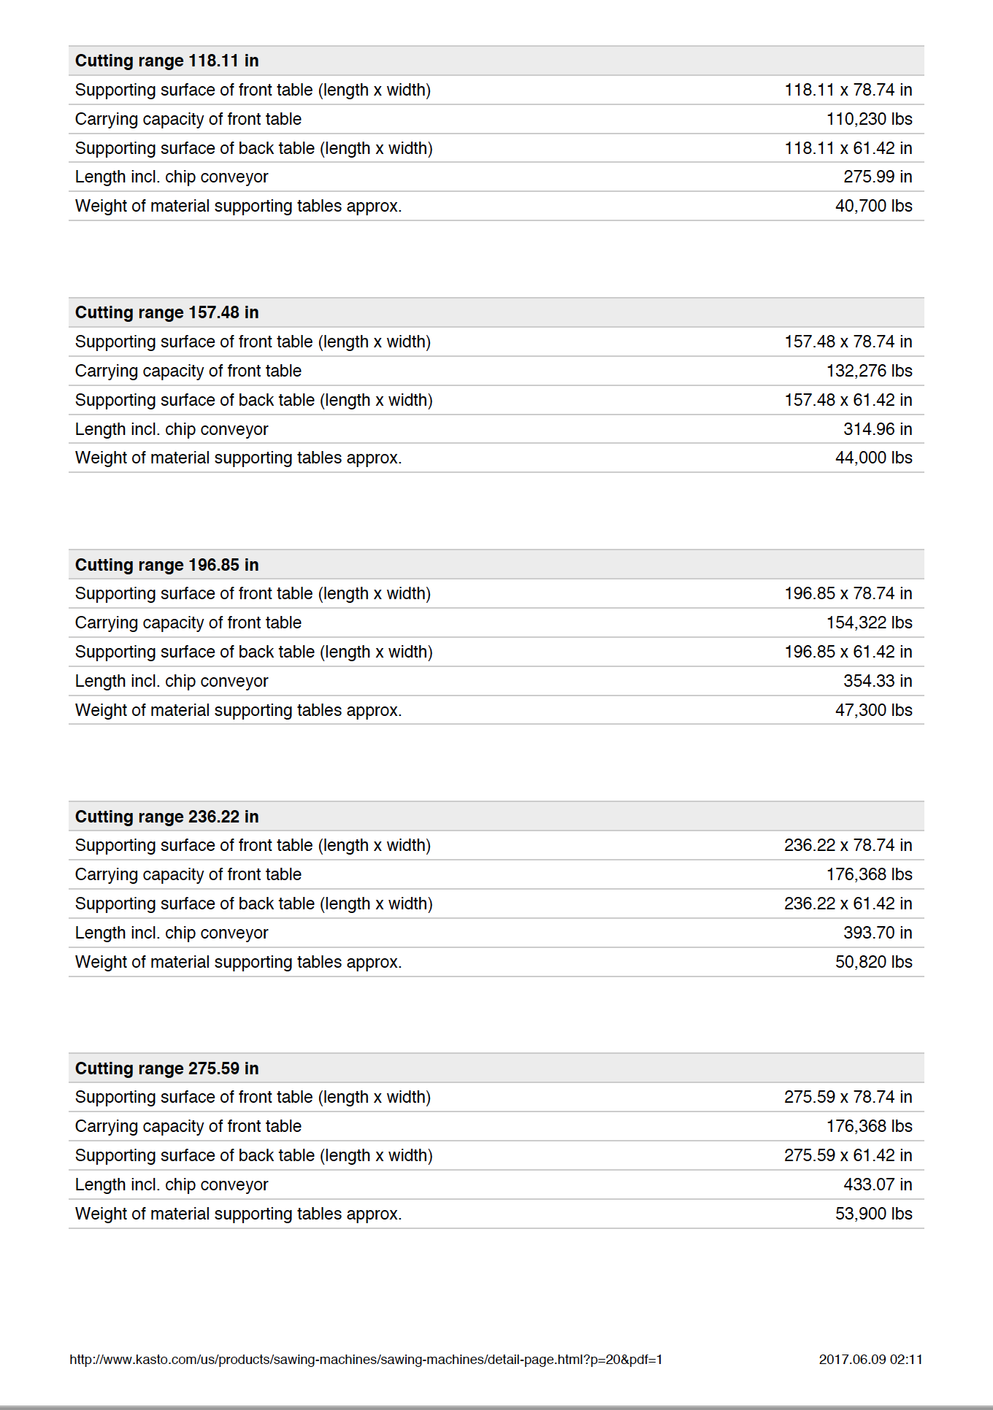Click the 110,230 lbs carrying capacity value

tap(869, 119)
